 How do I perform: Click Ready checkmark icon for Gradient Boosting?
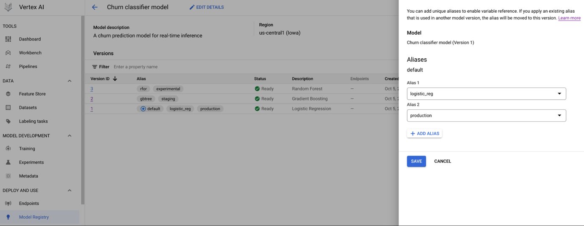click(257, 98)
